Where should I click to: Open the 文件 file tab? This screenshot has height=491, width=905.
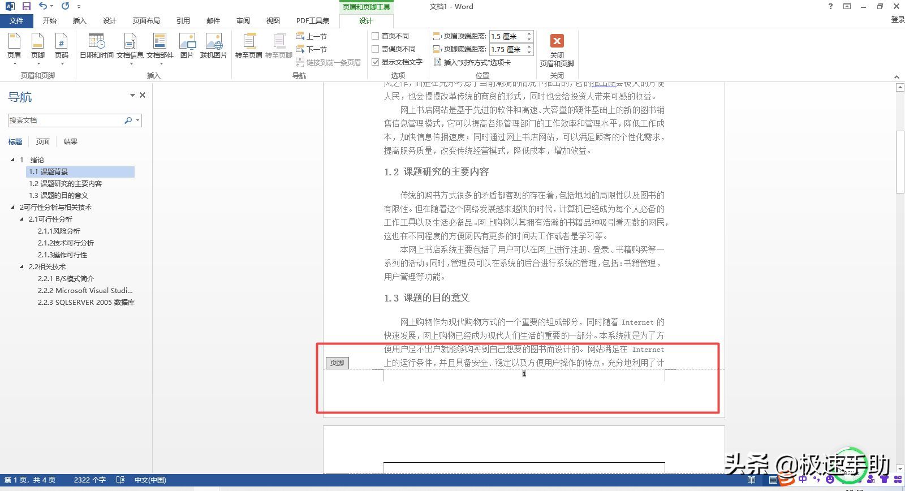16,20
